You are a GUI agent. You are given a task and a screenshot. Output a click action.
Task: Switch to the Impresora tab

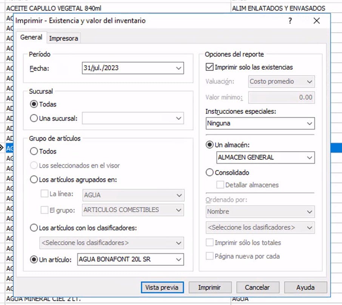[x=64, y=38]
